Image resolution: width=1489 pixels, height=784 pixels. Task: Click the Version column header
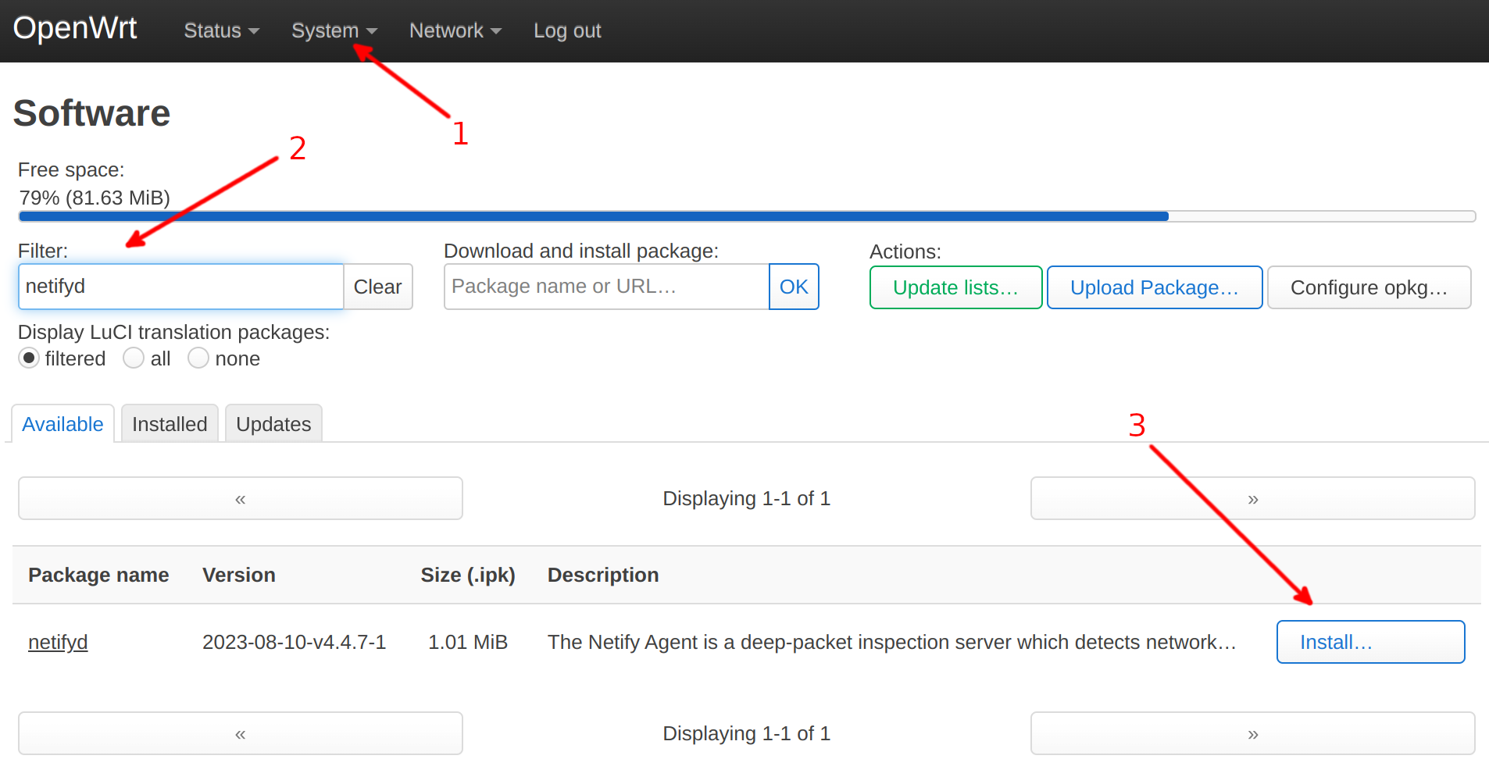pos(239,575)
